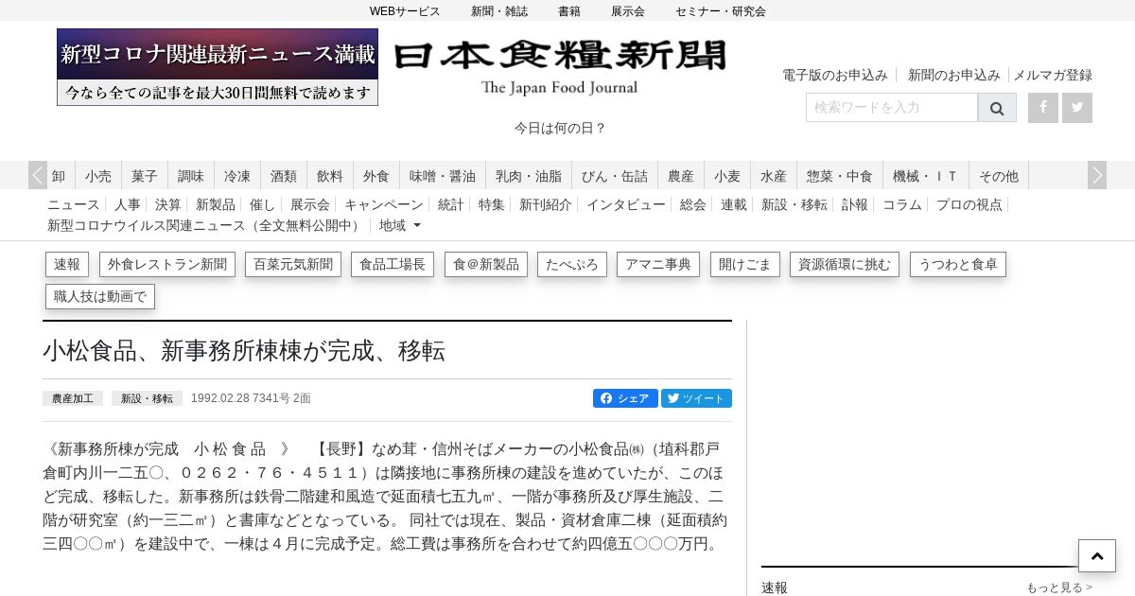Expand the 地域 dropdown menu

[400, 225]
